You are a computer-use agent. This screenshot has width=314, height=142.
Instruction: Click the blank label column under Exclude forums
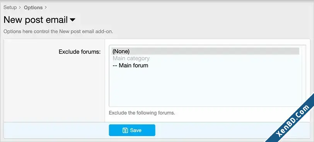(54, 90)
